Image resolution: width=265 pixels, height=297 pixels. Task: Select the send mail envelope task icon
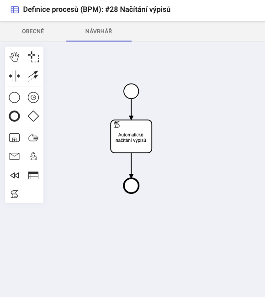click(x=15, y=156)
